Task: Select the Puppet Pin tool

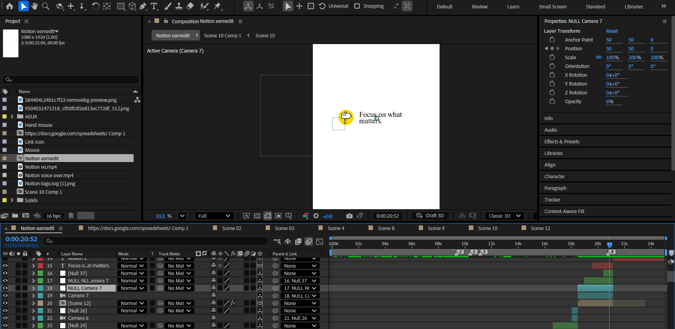Action: pos(218,6)
